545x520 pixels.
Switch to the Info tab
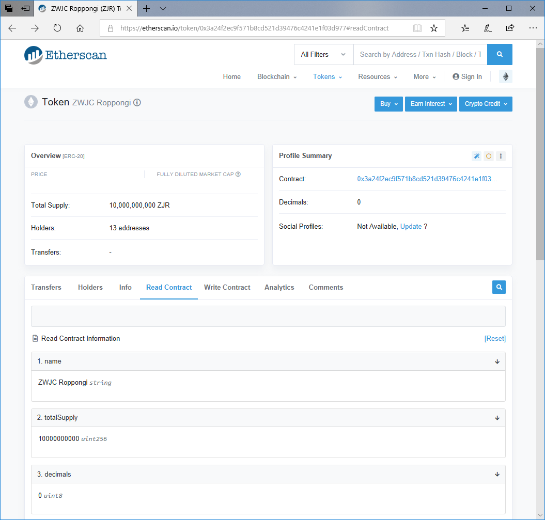tap(126, 287)
